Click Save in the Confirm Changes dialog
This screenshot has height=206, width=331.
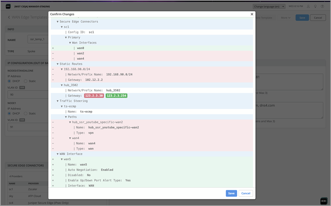(231, 193)
